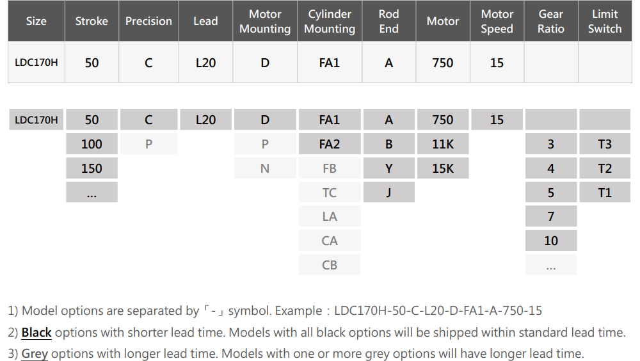Pick rod end option Y
Screen dimensions: 640x361
click(388, 168)
